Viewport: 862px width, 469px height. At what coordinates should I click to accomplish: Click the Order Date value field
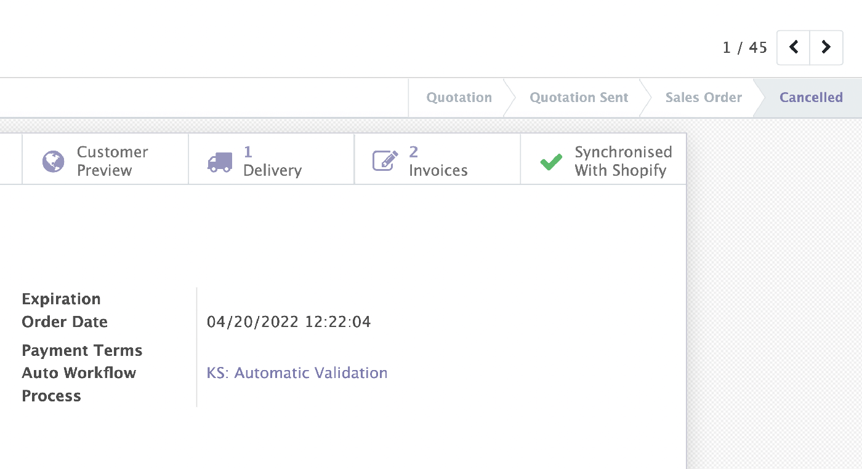click(x=289, y=322)
